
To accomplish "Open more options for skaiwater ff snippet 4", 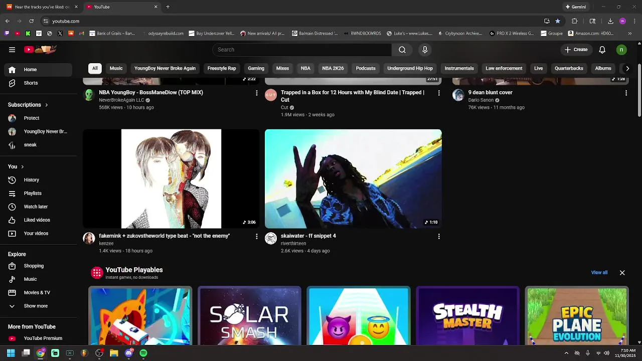I will point(439,237).
